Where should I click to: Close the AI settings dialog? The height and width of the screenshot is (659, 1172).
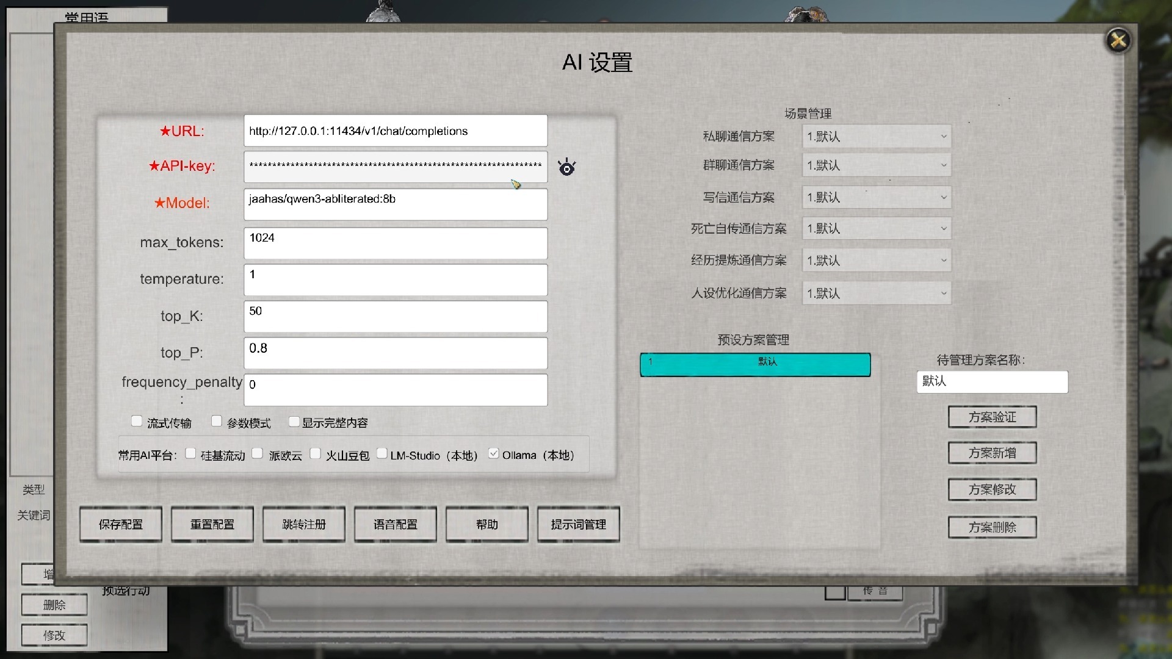point(1118,41)
